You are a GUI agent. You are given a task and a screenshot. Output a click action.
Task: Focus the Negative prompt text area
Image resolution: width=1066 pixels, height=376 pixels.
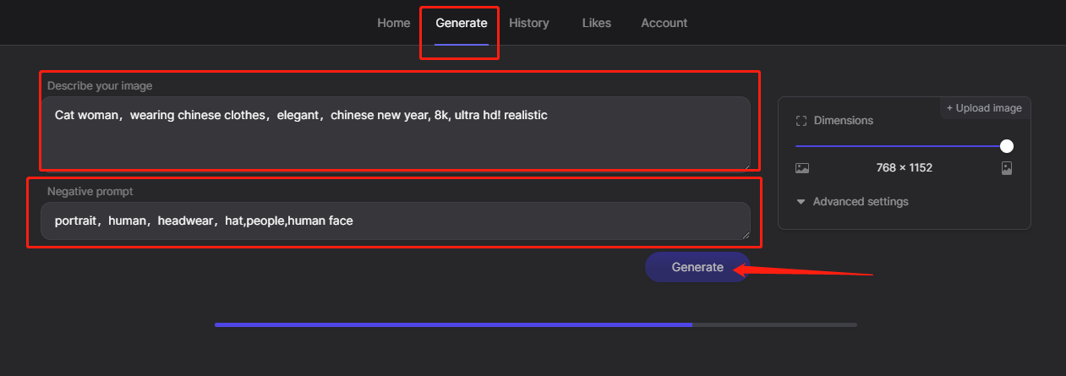pyautogui.click(x=396, y=221)
